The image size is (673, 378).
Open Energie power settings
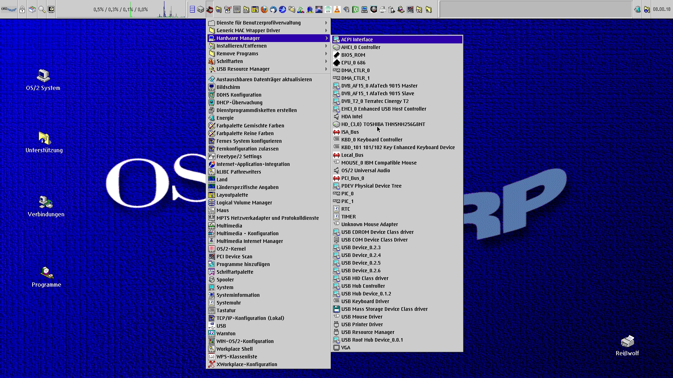(268, 118)
